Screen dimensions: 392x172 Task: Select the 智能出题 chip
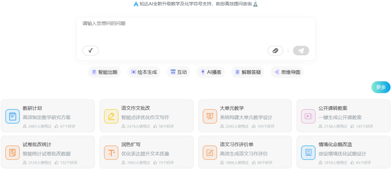click(104, 72)
